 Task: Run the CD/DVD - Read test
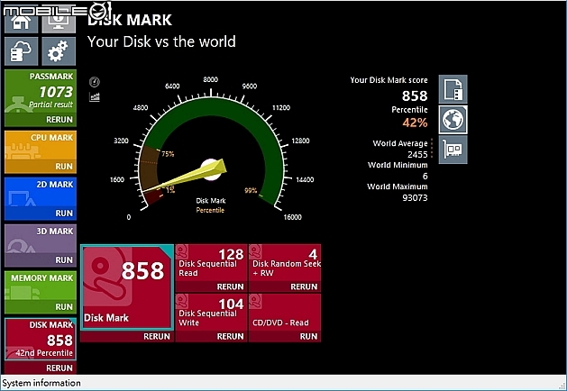285,336
